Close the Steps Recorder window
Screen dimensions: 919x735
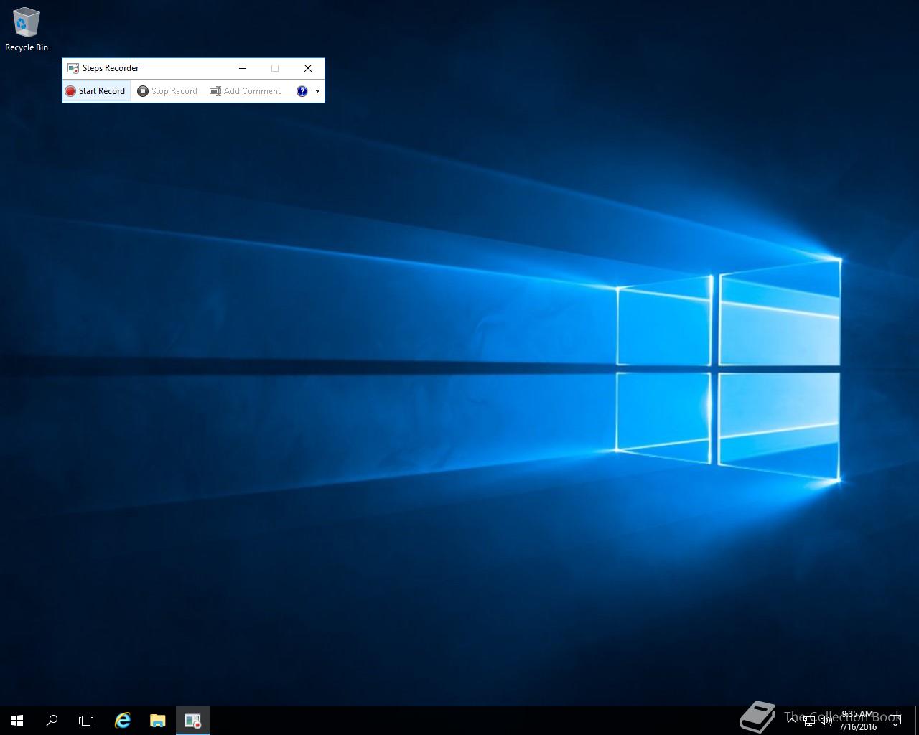click(x=308, y=68)
